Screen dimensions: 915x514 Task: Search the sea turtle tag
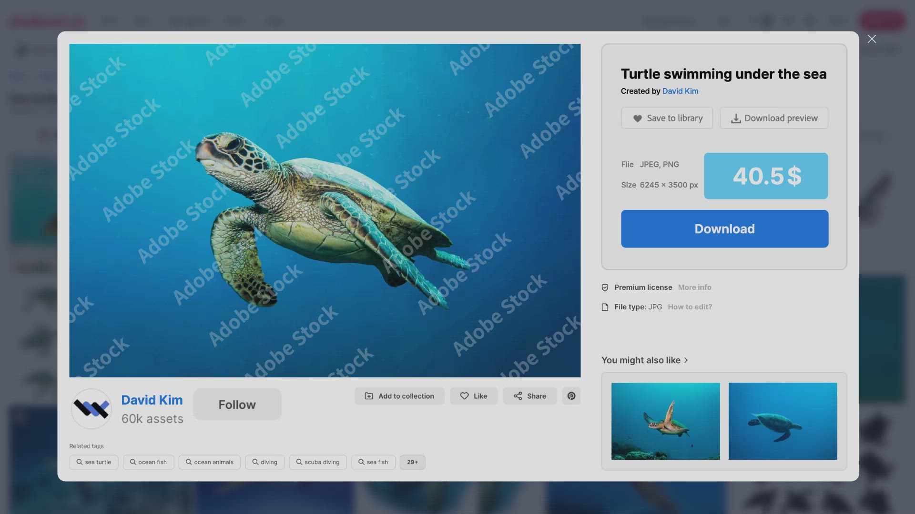tap(94, 462)
